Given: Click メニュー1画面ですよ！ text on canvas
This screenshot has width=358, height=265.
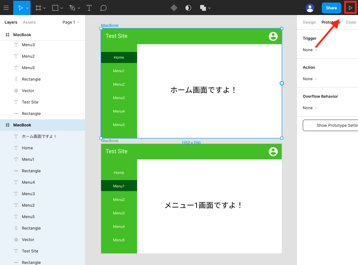Looking at the screenshot, I should point(203,205).
